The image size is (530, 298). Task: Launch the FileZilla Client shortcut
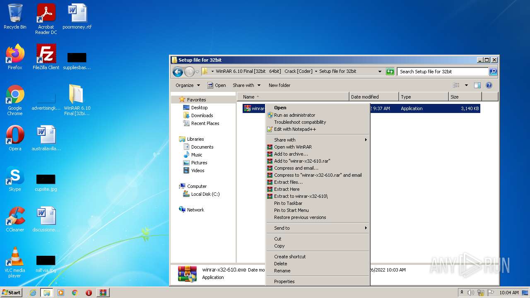(x=46, y=57)
